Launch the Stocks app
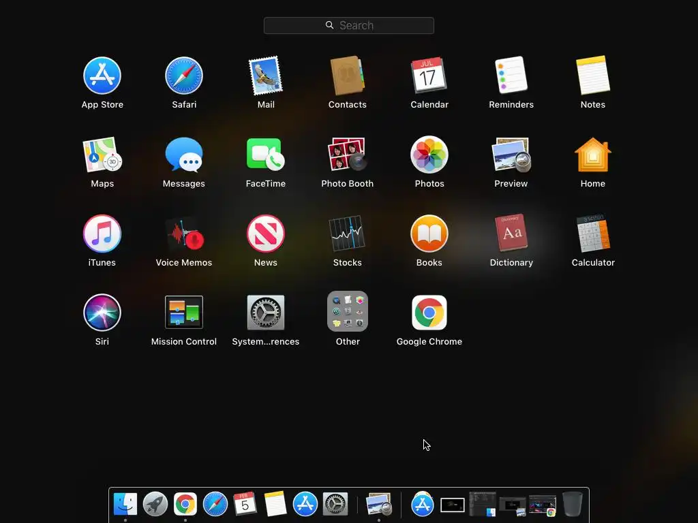This screenshot has height=523, width=698. click(347, 234)
